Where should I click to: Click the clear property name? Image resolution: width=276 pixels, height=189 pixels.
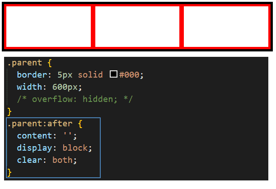[29, 160]
